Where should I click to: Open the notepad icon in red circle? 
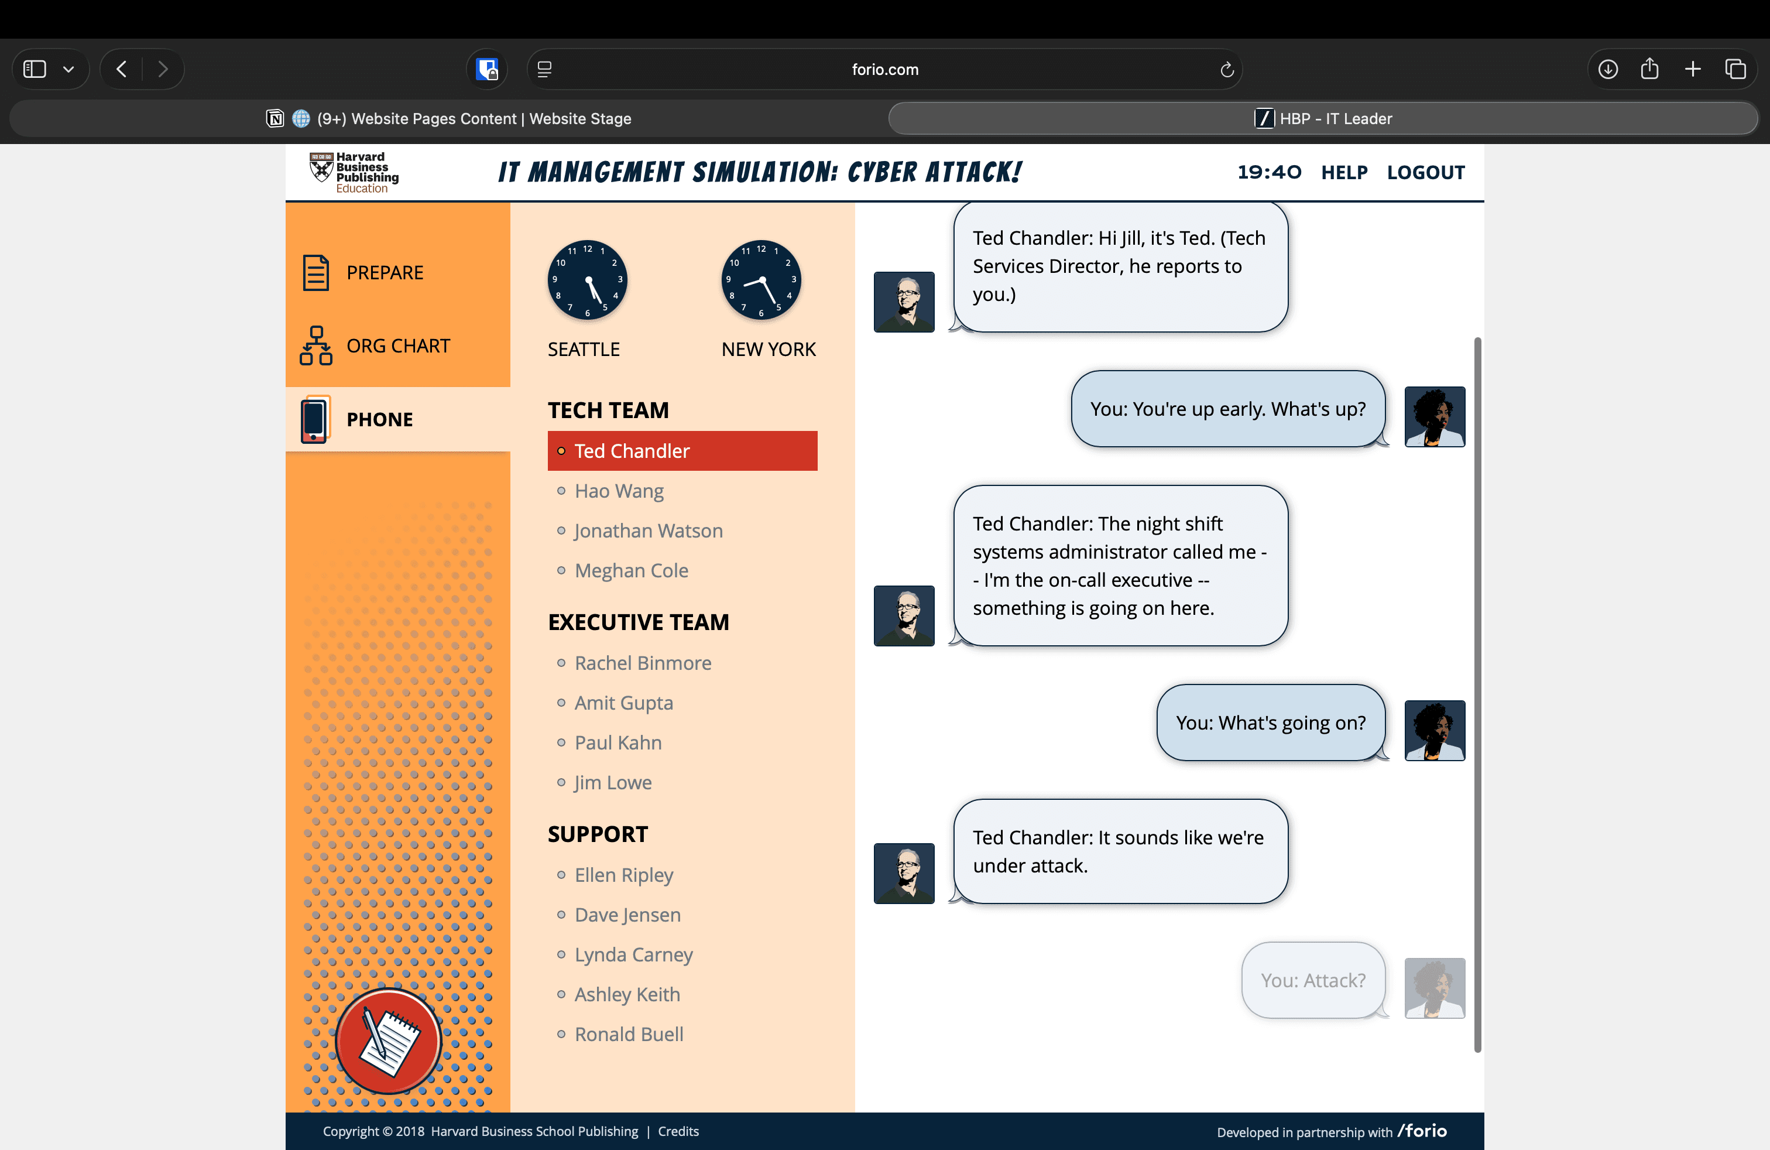pos(388,1041)
